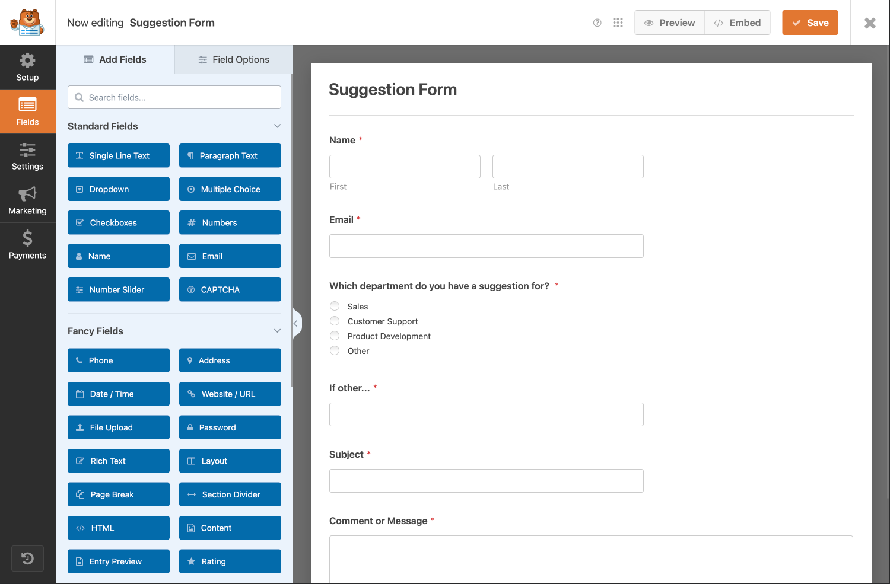Switch to the Add Fields tab
890x584 pixels.
[x=115, y=59]
